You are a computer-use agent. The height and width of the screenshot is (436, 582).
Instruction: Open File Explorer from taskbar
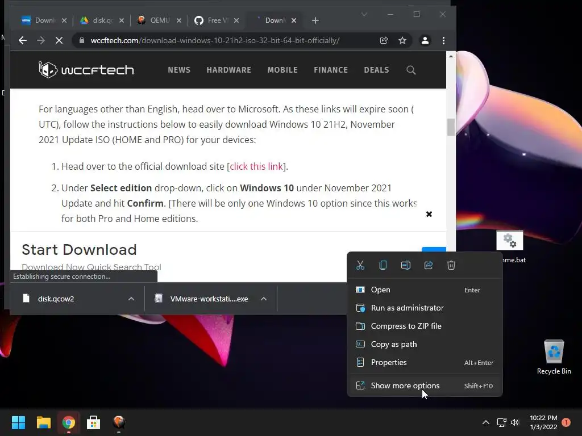coord(43,422)
